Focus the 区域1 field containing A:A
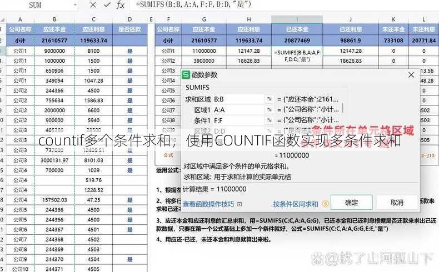The image size is (439, 272). tap(238, 109)
